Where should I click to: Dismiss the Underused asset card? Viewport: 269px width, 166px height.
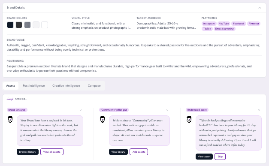coord(259,110)
